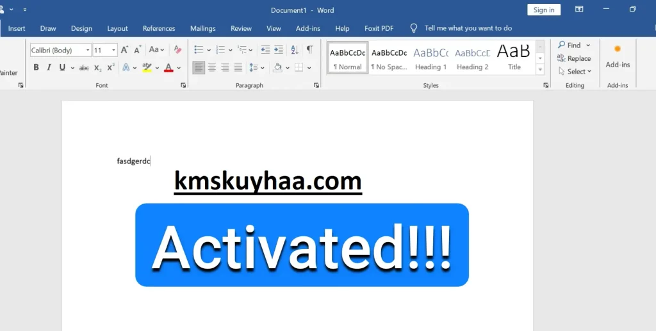Click Decrease Font Size icon
The height and width of the screenshot is (331, 656).
tap(137, 50)
